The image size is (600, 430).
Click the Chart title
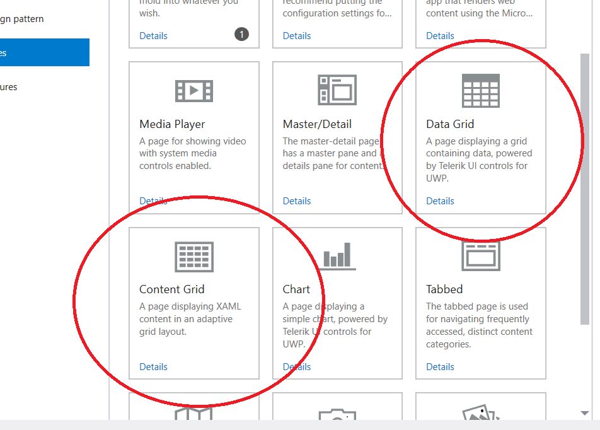coord(296,289)
